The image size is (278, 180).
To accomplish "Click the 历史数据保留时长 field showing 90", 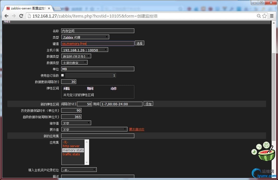I will click(x=71, y=110).
